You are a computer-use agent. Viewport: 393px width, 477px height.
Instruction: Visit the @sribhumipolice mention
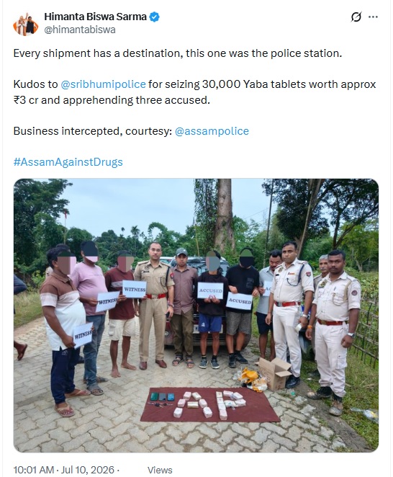click(x=103, y=84)
